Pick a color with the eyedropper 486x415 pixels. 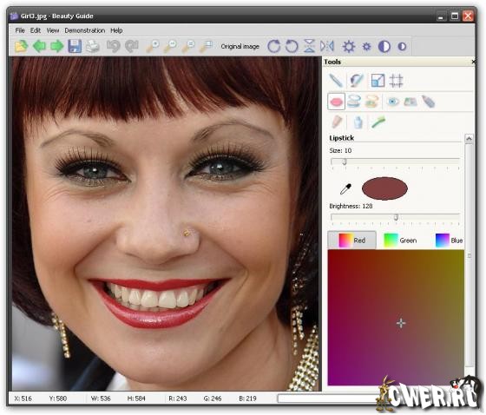coord(345,188)
